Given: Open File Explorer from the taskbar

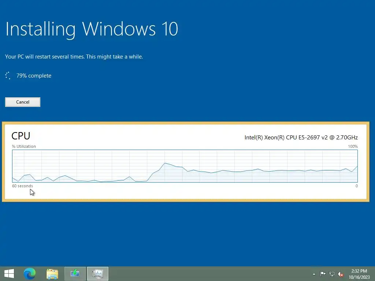Looking at the screenshot, I should (x=52, y=274).
